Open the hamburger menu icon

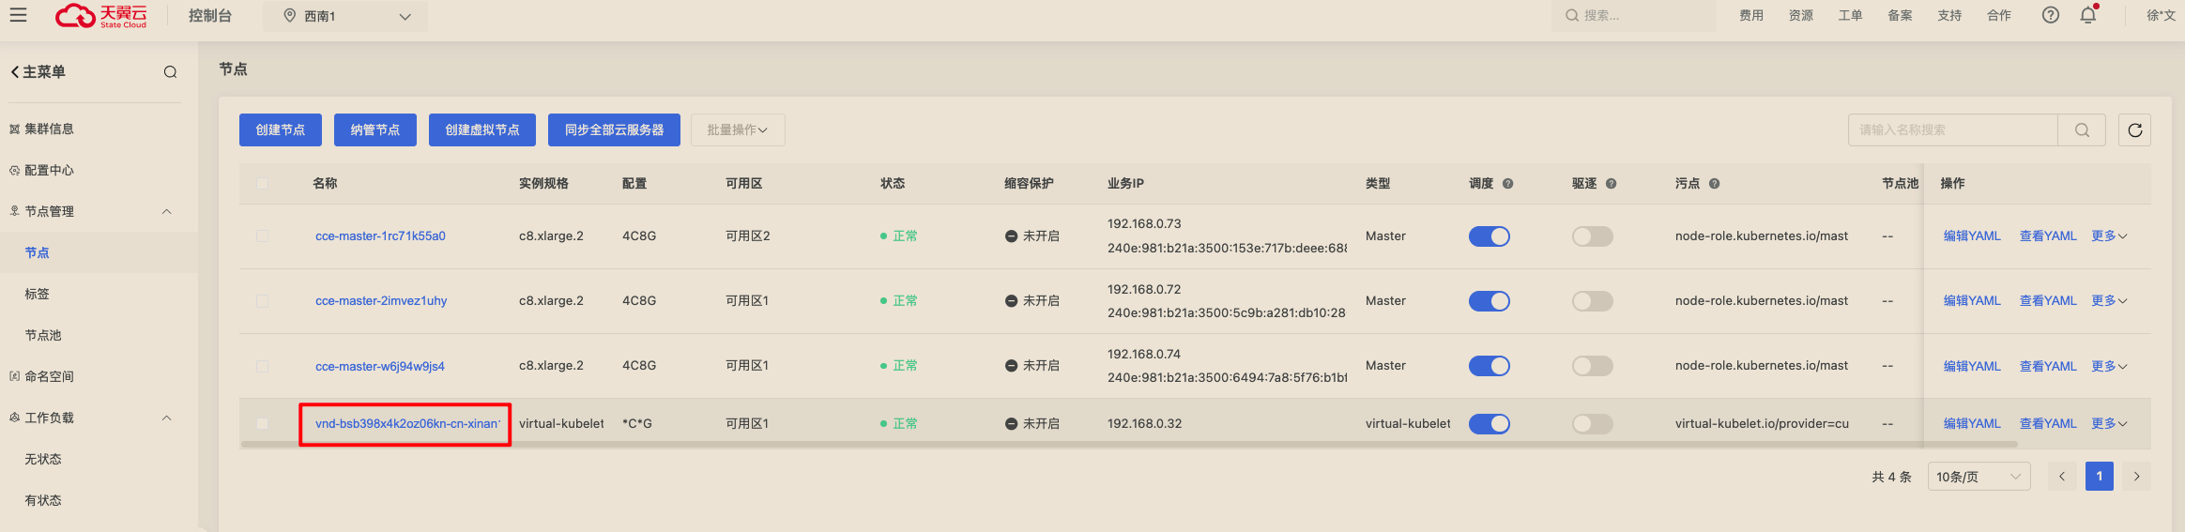(19, 15)
